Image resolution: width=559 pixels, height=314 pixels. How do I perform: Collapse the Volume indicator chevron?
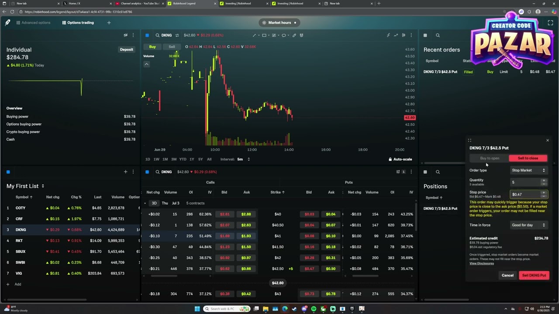[147, 64]
